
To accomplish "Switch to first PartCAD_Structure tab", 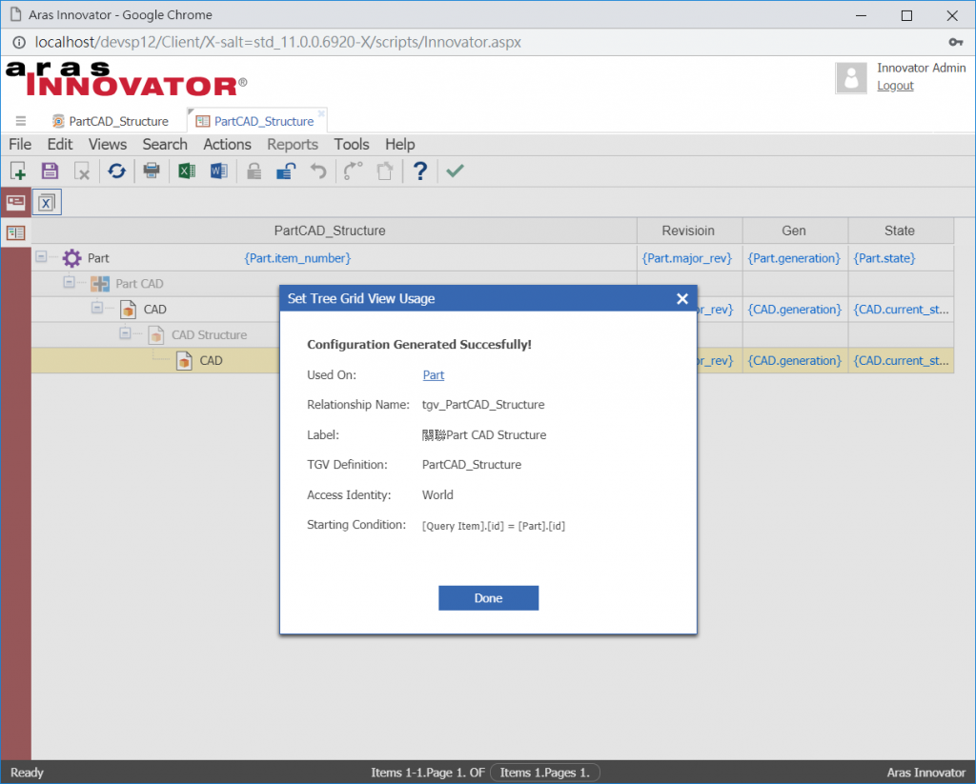I will (x=111, y=121).
